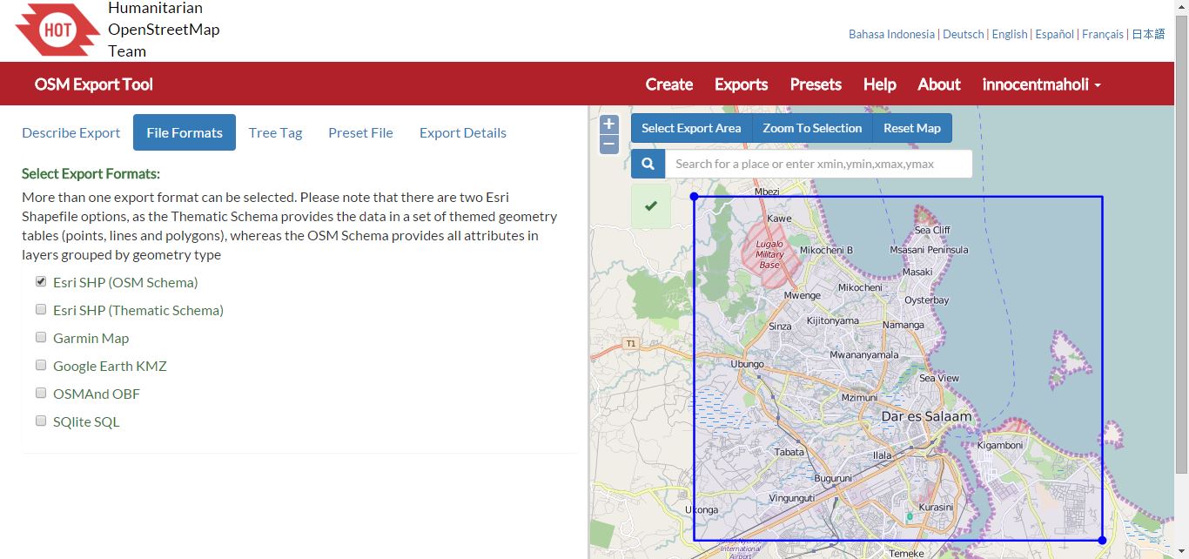Open the innocentmaholi user dropdown
This screenshot has height=559, width=1189.
click(1042, 84)
